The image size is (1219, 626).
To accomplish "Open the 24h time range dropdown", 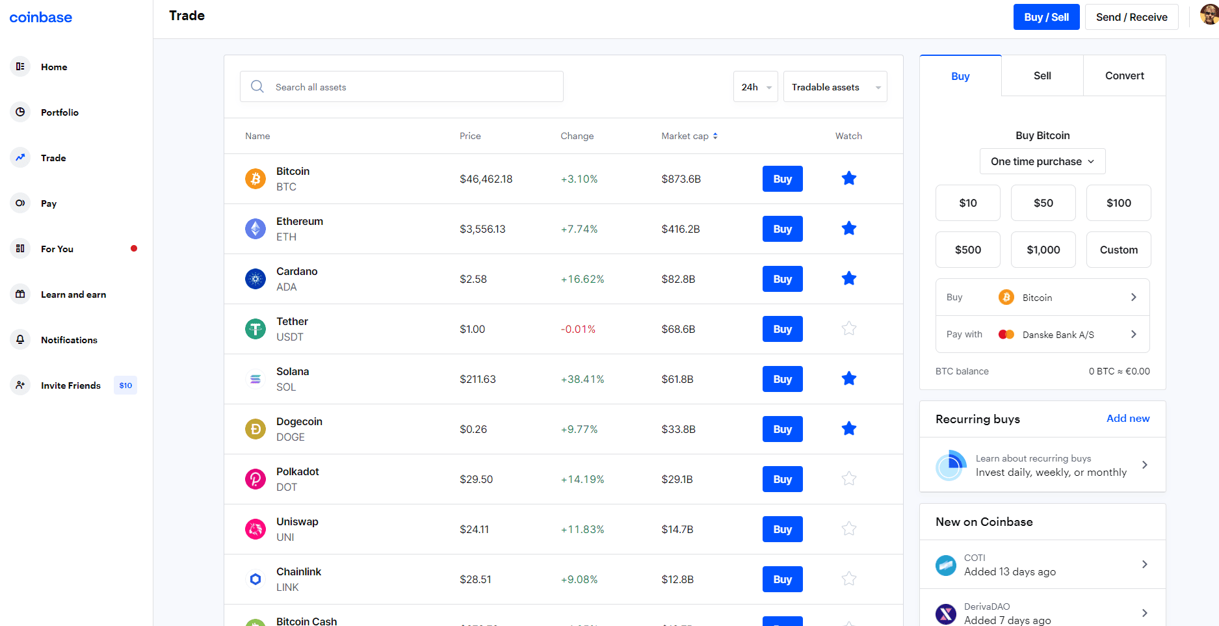I will tap(755, 86).
